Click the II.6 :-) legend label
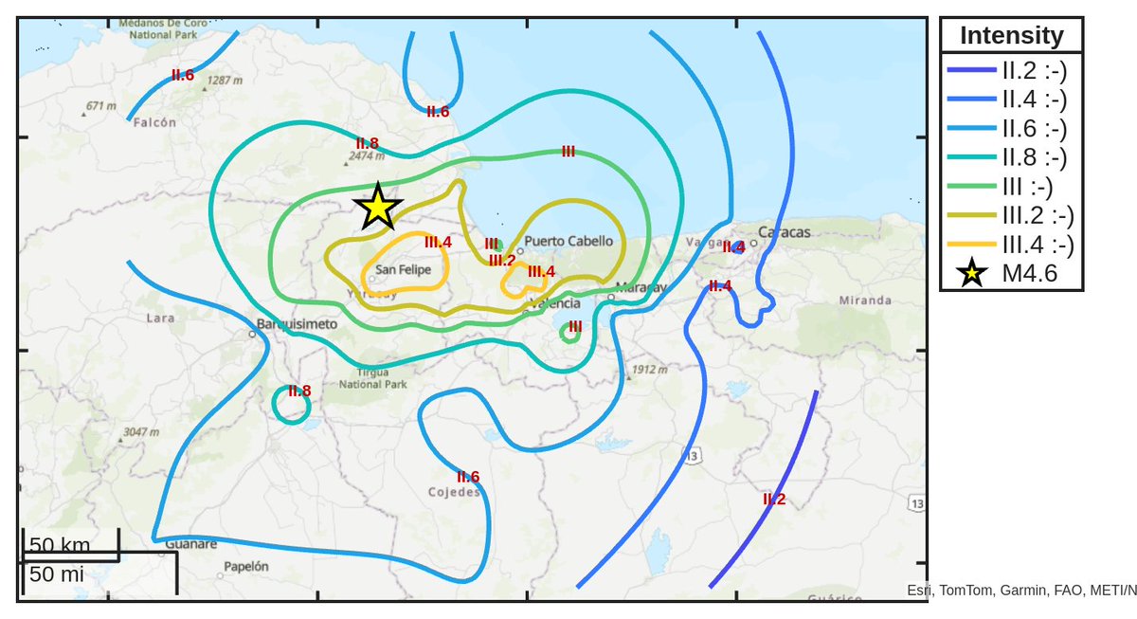 pyautogui.click(x=1035, y=128)
